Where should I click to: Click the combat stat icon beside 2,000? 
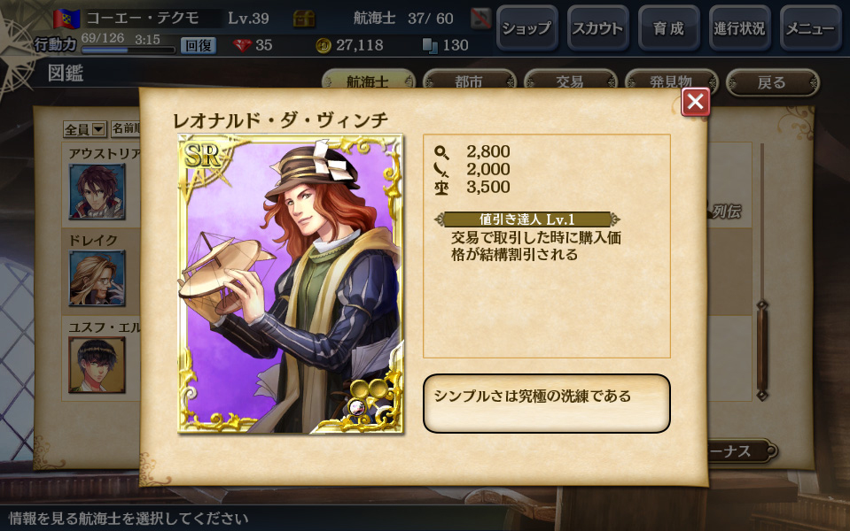tap(441, 170)
